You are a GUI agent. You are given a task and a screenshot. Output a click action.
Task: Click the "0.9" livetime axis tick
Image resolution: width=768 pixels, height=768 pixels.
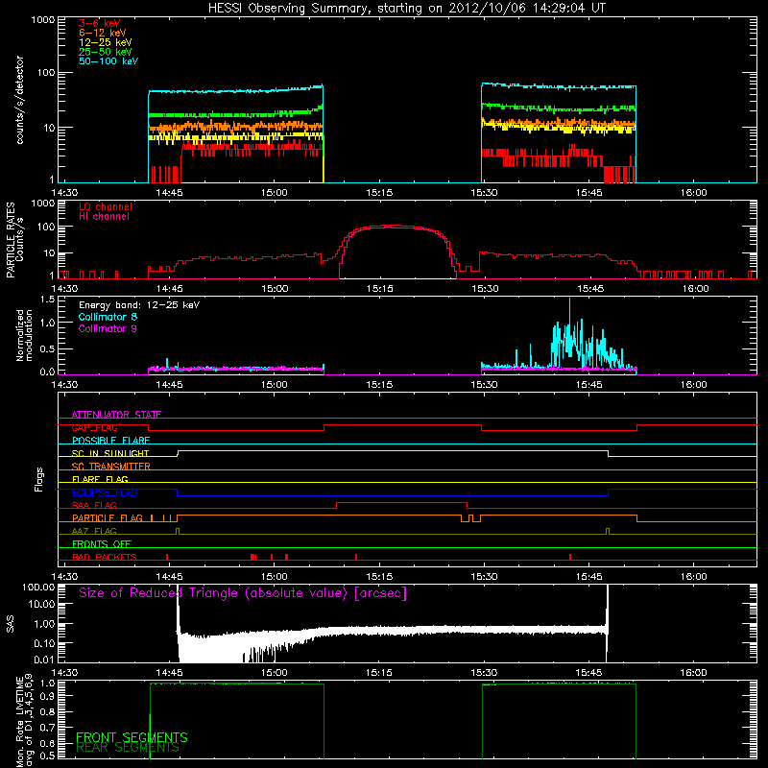click(x=47, y=695)
